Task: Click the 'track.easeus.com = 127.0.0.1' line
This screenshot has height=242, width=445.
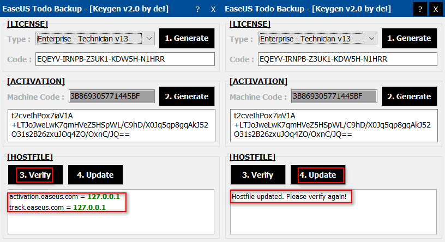Action: (x=57, y=207)
